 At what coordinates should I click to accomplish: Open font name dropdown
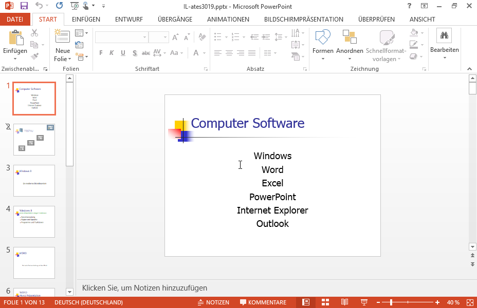(x=144, y=37)
